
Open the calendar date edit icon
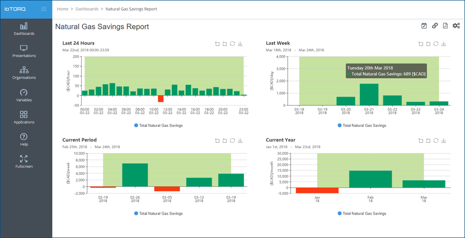424,26
